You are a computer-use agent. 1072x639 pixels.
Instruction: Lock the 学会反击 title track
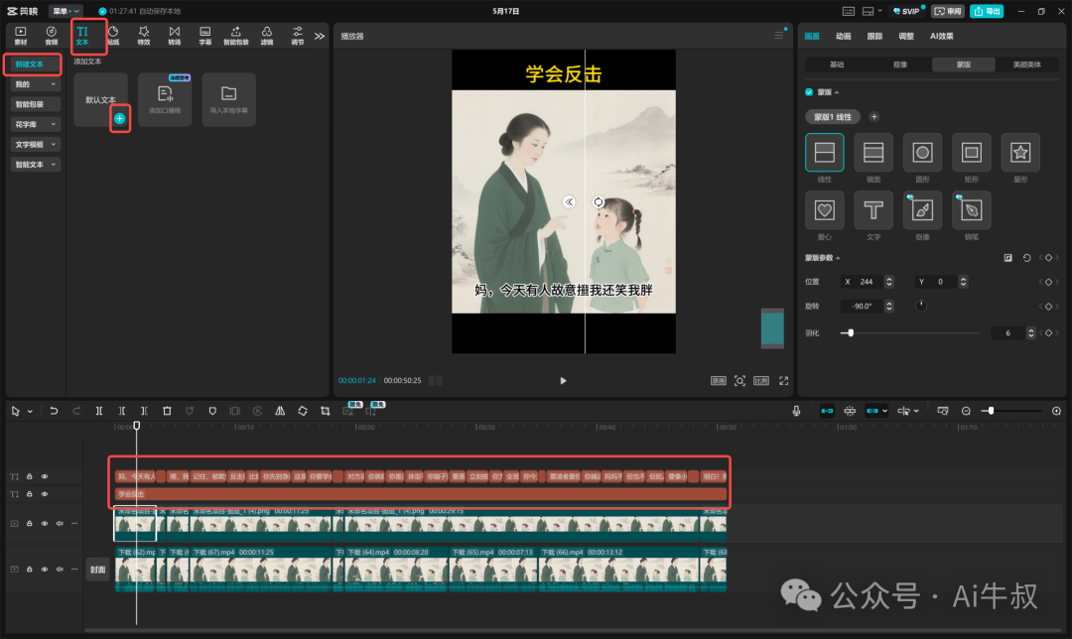pyautogui.click(x=30, y=493)
